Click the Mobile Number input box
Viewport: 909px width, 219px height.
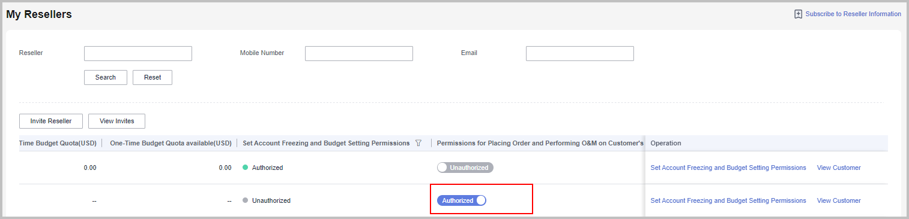(359, 53)
